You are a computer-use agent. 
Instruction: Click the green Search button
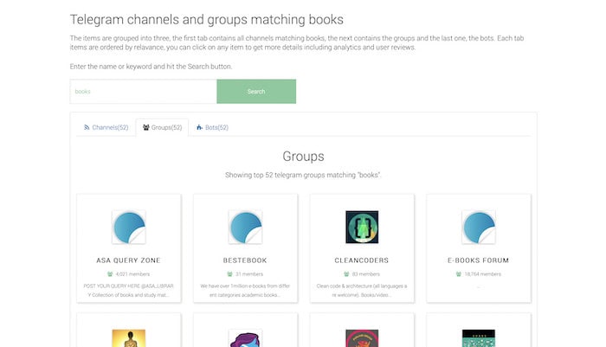(256, 92)
